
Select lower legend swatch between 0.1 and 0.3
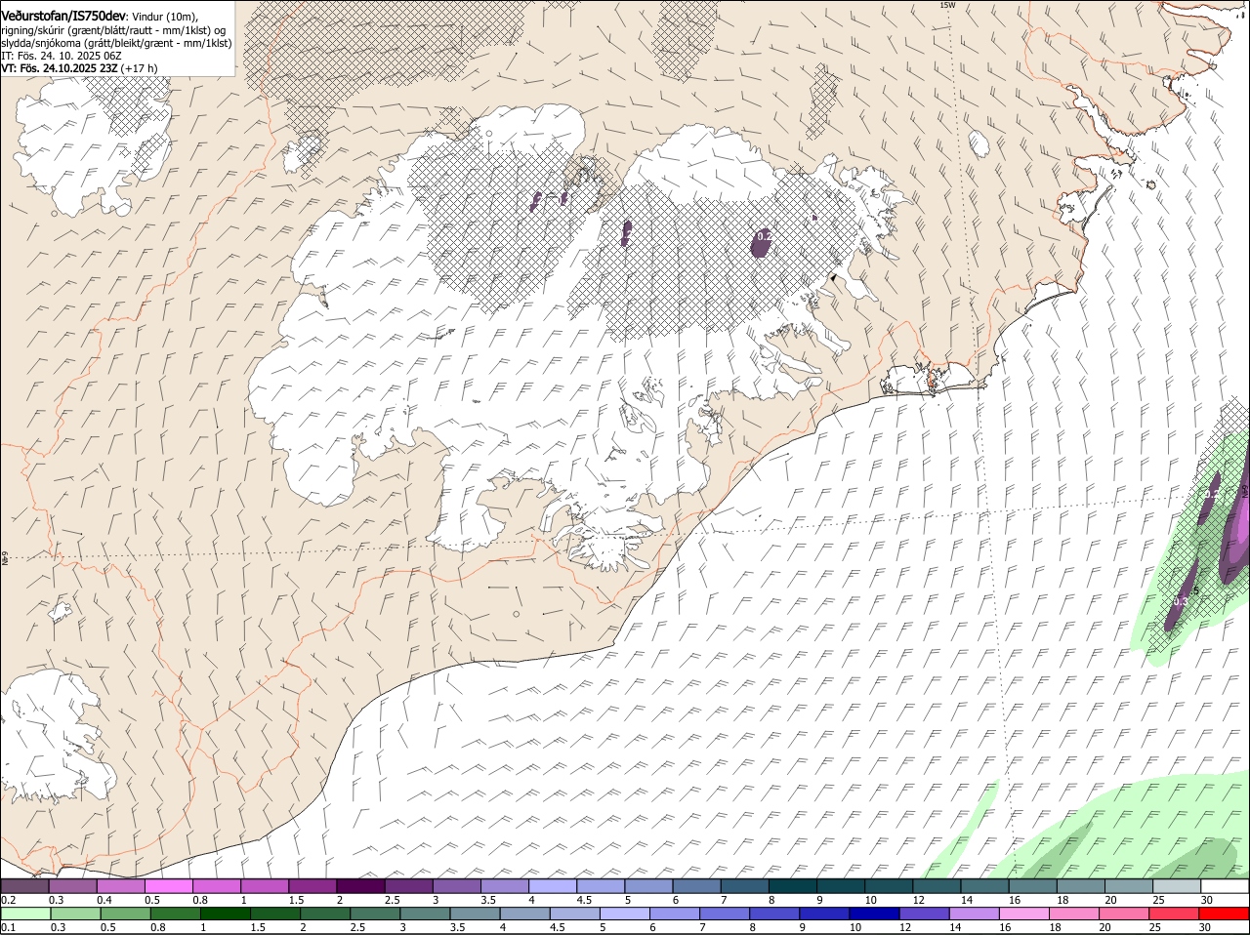[x=25, y=914]
